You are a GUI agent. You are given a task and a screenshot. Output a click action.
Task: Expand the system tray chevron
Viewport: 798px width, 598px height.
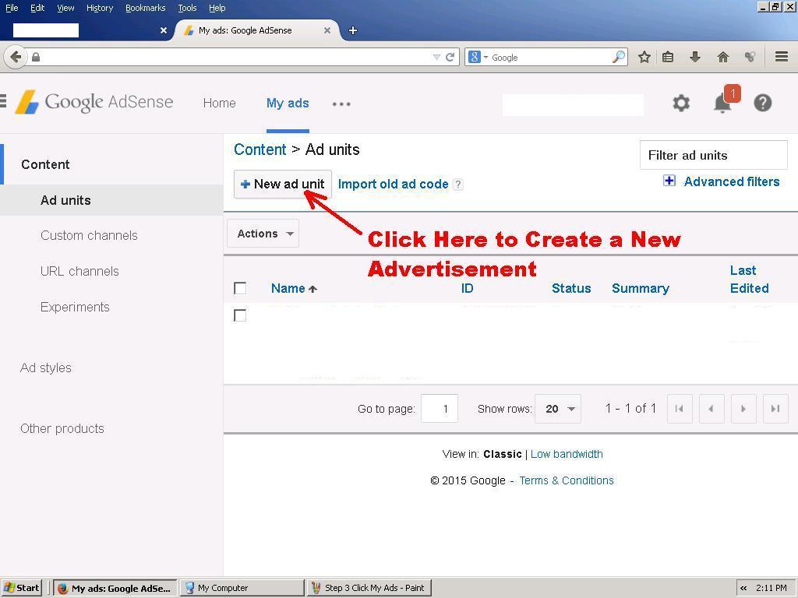(743, 588)
